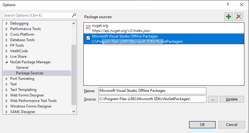The image size is (249, 133).
Task: Select the Database Tools category
Action: pyautogui.click(x=22, y=40)
